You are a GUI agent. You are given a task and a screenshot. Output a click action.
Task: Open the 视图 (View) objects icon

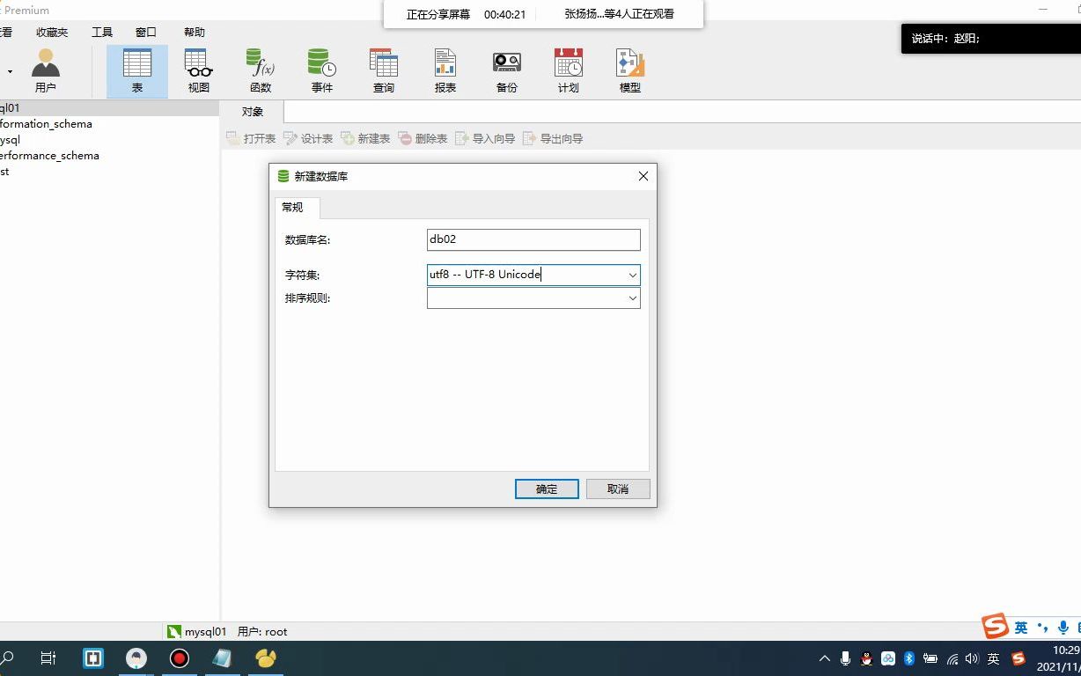pos(199,70)
